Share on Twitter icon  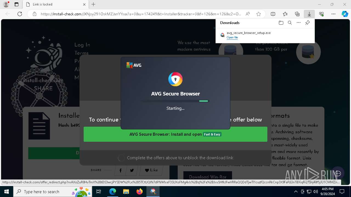(x=132, y=170)
